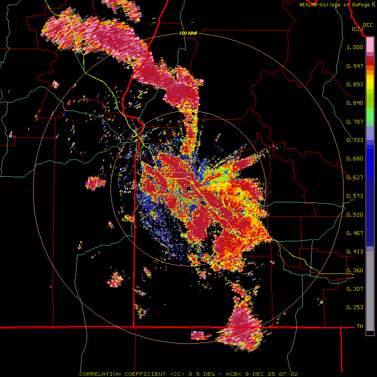Pick the bright green band of the color scale
The image size is (377, 377).
(370, 114)
